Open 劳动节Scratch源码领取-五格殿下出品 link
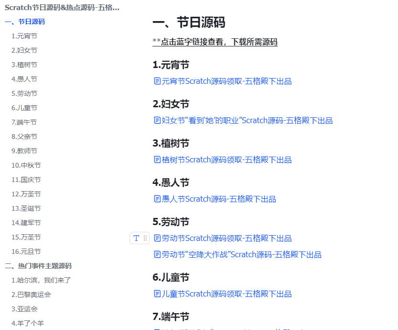This screenshot has width=398, height=330. pyautogui.click(x=227, y=238)
